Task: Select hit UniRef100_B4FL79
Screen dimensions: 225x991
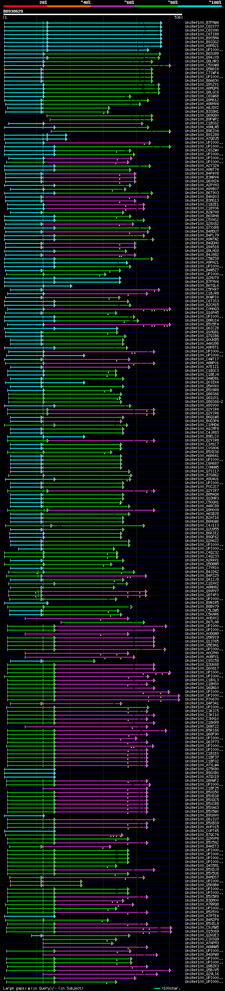Action: click(x=202, y=236)
